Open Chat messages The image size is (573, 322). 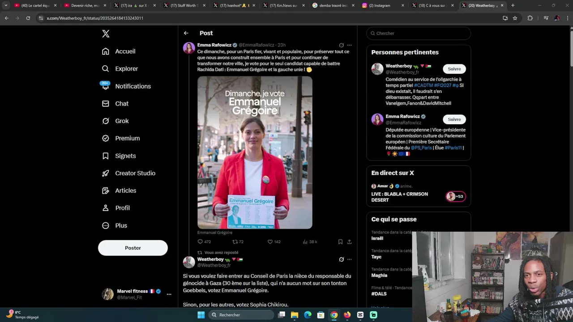pyautogui.click(x=115, y=104)
